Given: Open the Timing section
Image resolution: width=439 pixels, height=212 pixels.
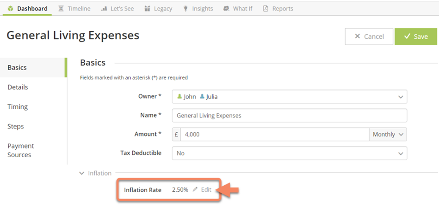Looking at the screenshot, I should coord(18,106).
